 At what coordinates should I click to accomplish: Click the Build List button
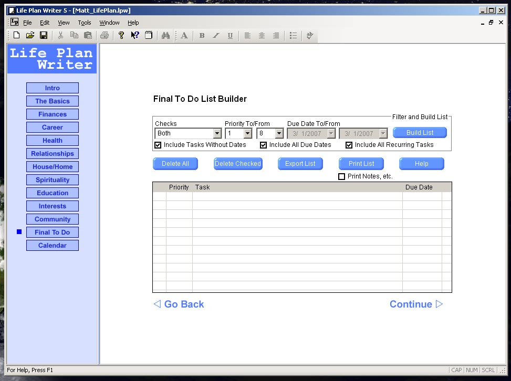point(420,133)
